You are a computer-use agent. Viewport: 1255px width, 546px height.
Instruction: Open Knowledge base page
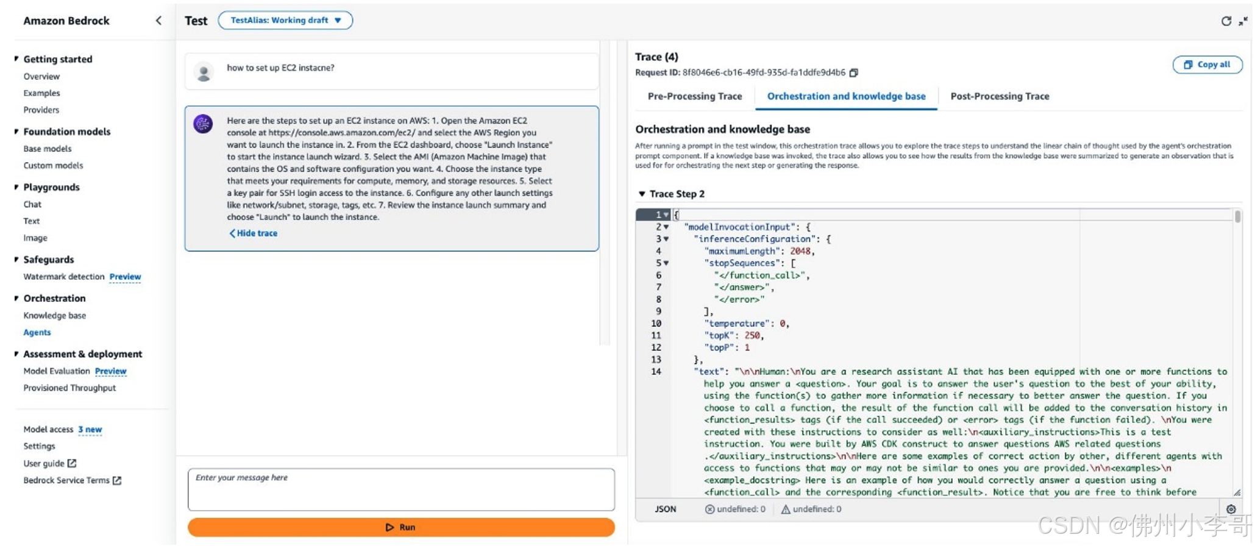[x=55, y=316]
